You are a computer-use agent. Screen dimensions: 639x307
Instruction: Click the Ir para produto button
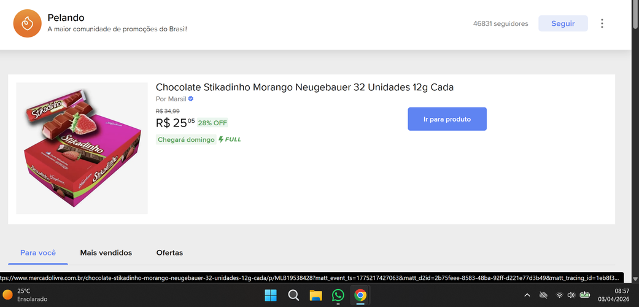coord(447,119)
